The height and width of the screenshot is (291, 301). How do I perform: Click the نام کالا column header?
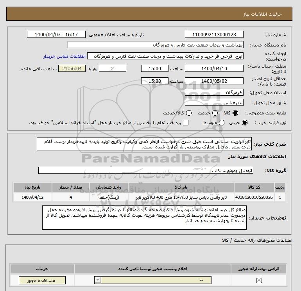click(181, 187)
